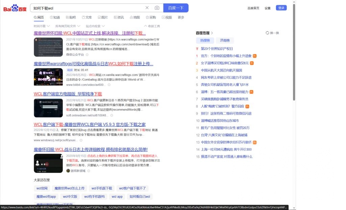Click the 登录 button

coord(281,7)
